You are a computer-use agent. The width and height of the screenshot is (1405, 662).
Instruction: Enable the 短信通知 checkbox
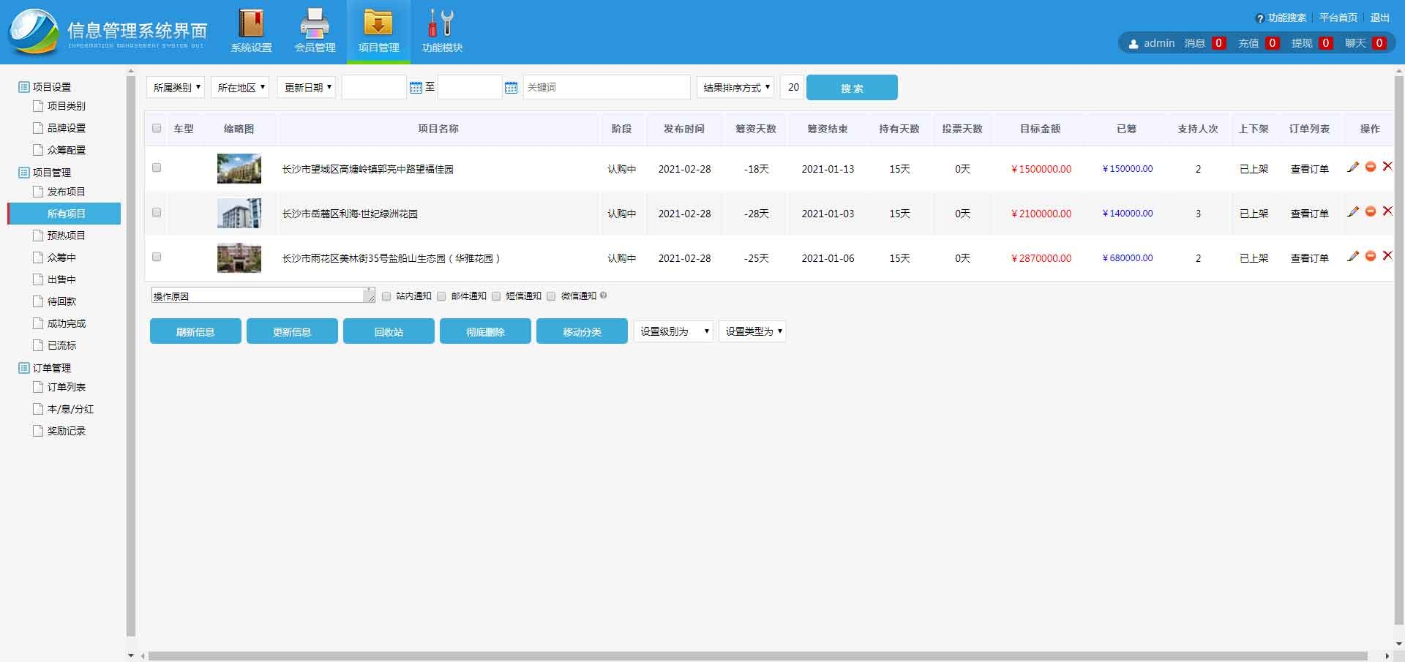tap(496, 296)
